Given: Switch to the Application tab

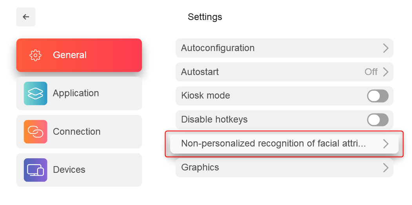Looking at the screenshot, I should [x=79, y=93].
